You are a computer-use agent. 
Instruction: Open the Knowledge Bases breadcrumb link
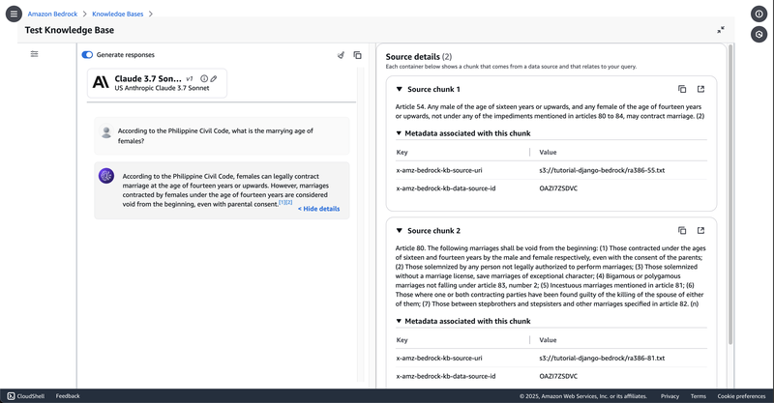pyautogui.click(x=117, y=14)
